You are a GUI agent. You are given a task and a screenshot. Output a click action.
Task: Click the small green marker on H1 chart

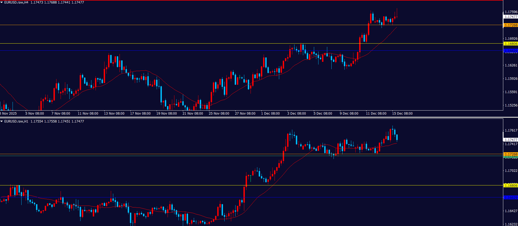(251, 178)
